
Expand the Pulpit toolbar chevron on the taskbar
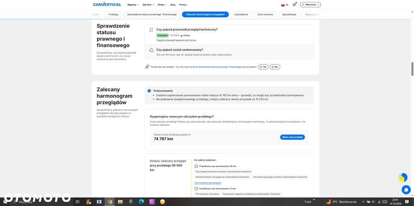click(314, 200)
